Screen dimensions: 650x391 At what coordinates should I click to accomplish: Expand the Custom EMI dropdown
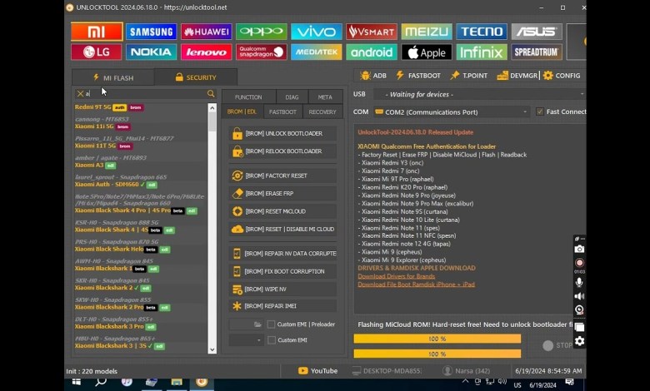pyautogui.click(x=246, y=340)
